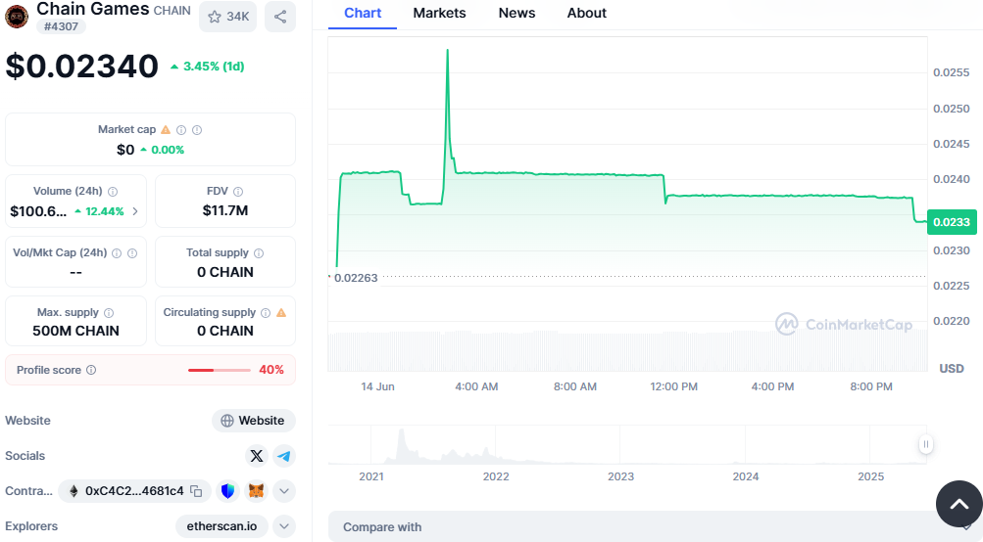The image size is (983, 542).
Task: Open the X (Twitter) social link
Action: pos(257,456)
